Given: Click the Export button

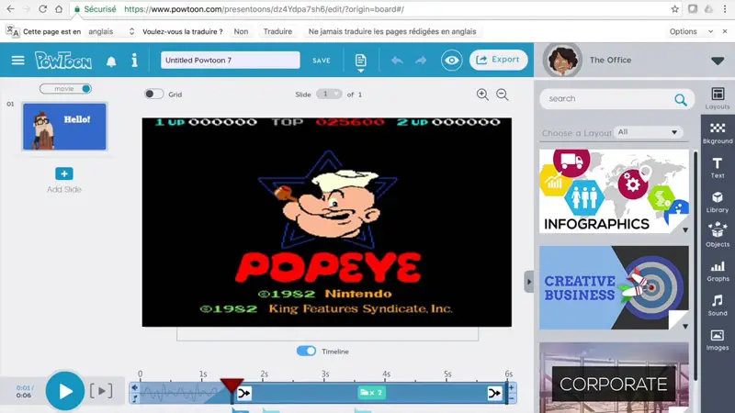Looking at the screenshot, I should coord(498,60).
